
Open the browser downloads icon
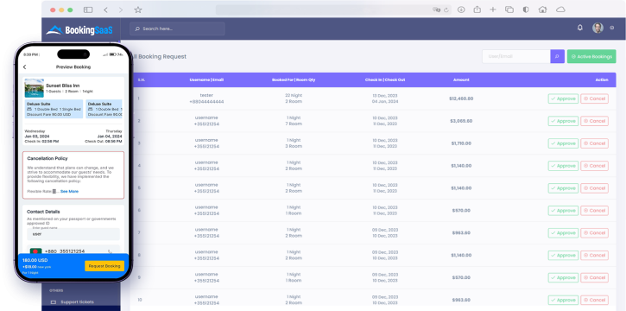click(x=461, y=10)
